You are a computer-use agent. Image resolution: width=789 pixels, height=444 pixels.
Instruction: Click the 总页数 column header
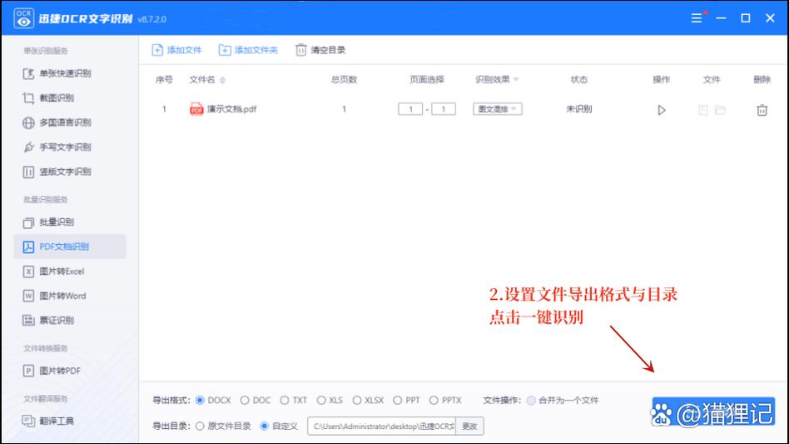click(345, 79)
